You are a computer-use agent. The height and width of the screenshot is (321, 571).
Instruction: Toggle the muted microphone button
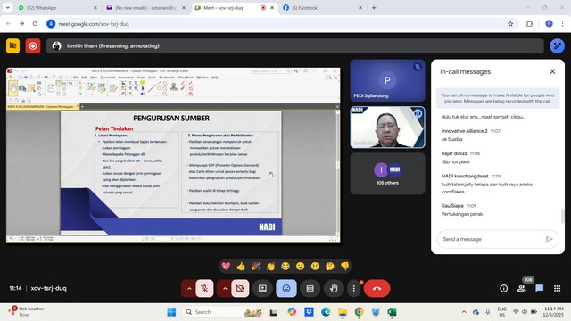[x=204, y=288]
